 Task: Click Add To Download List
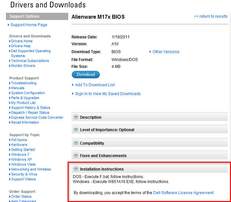pyautogui.click(x=95, y=85)
